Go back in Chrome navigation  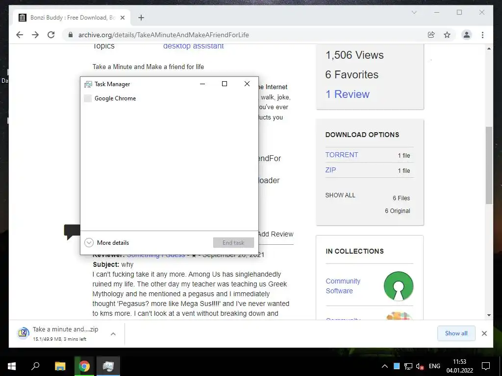coord(20,35)
